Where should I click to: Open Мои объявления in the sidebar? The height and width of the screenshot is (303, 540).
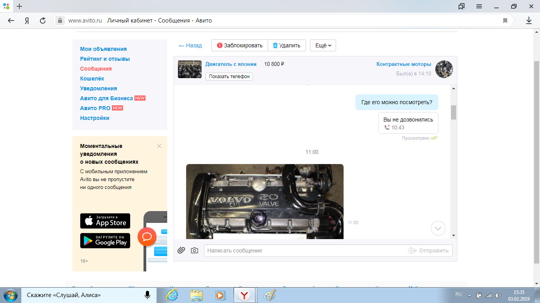pyautogui.click(x=103, y=49)
